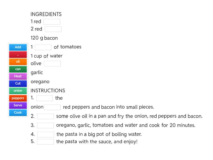Screen dimensions: 213x160
Task: Click the blank next to "olive"
Action: (x=52, y=63)
